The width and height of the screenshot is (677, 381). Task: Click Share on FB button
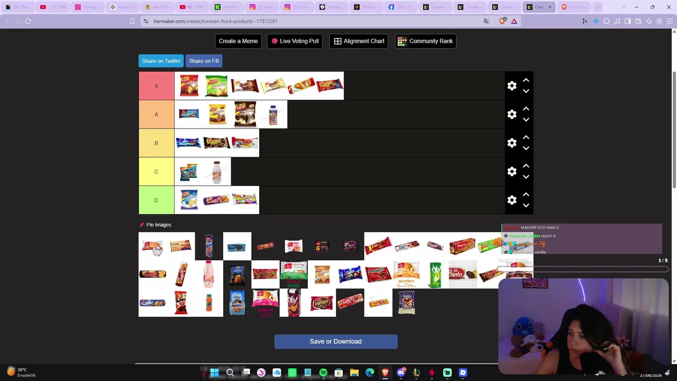204,61
